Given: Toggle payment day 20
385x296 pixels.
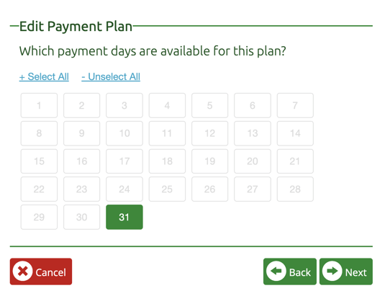Looking at the screenshot, I should click(253, 161).
